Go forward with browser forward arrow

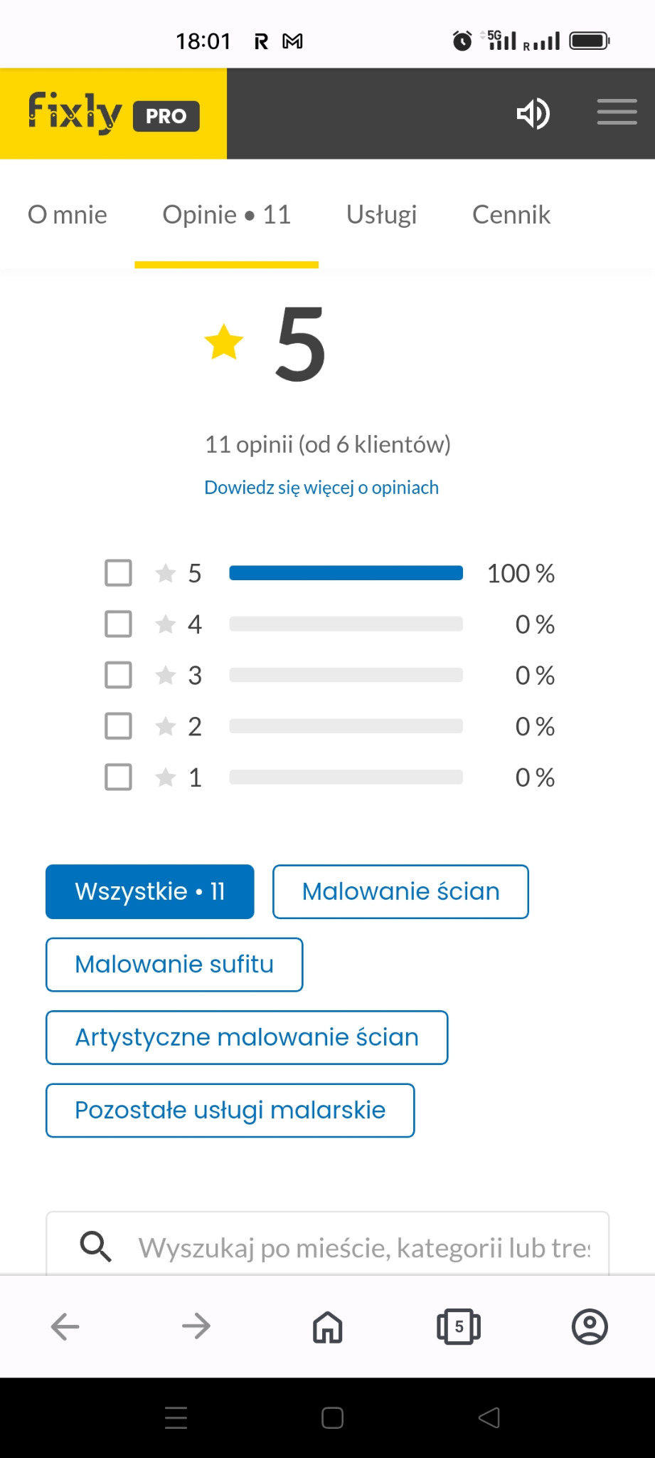[x=196, y=1326]
